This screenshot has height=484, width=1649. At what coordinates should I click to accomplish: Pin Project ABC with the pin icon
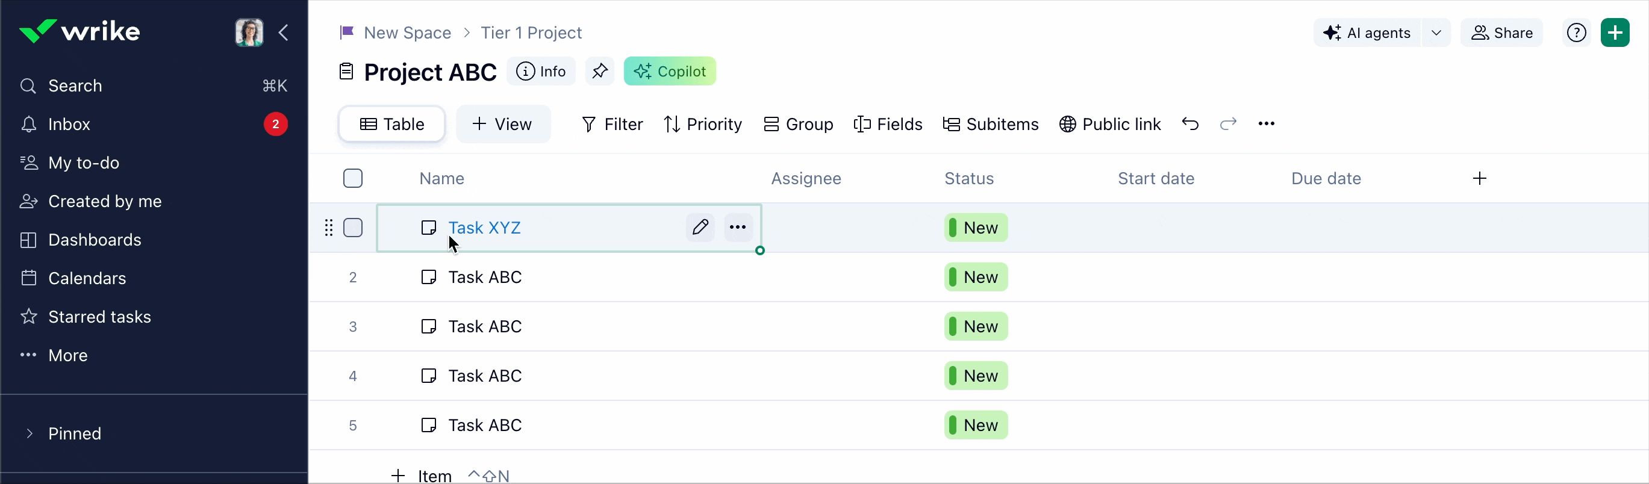(600, 71)
